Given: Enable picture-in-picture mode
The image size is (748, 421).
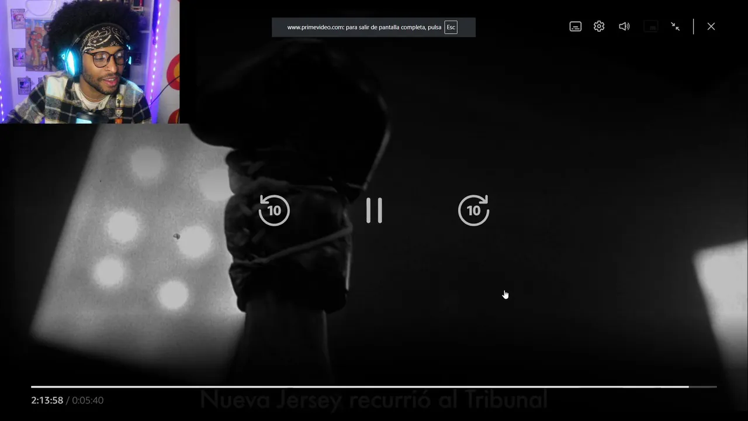Looking at the screenshot, I should point(650,26).
